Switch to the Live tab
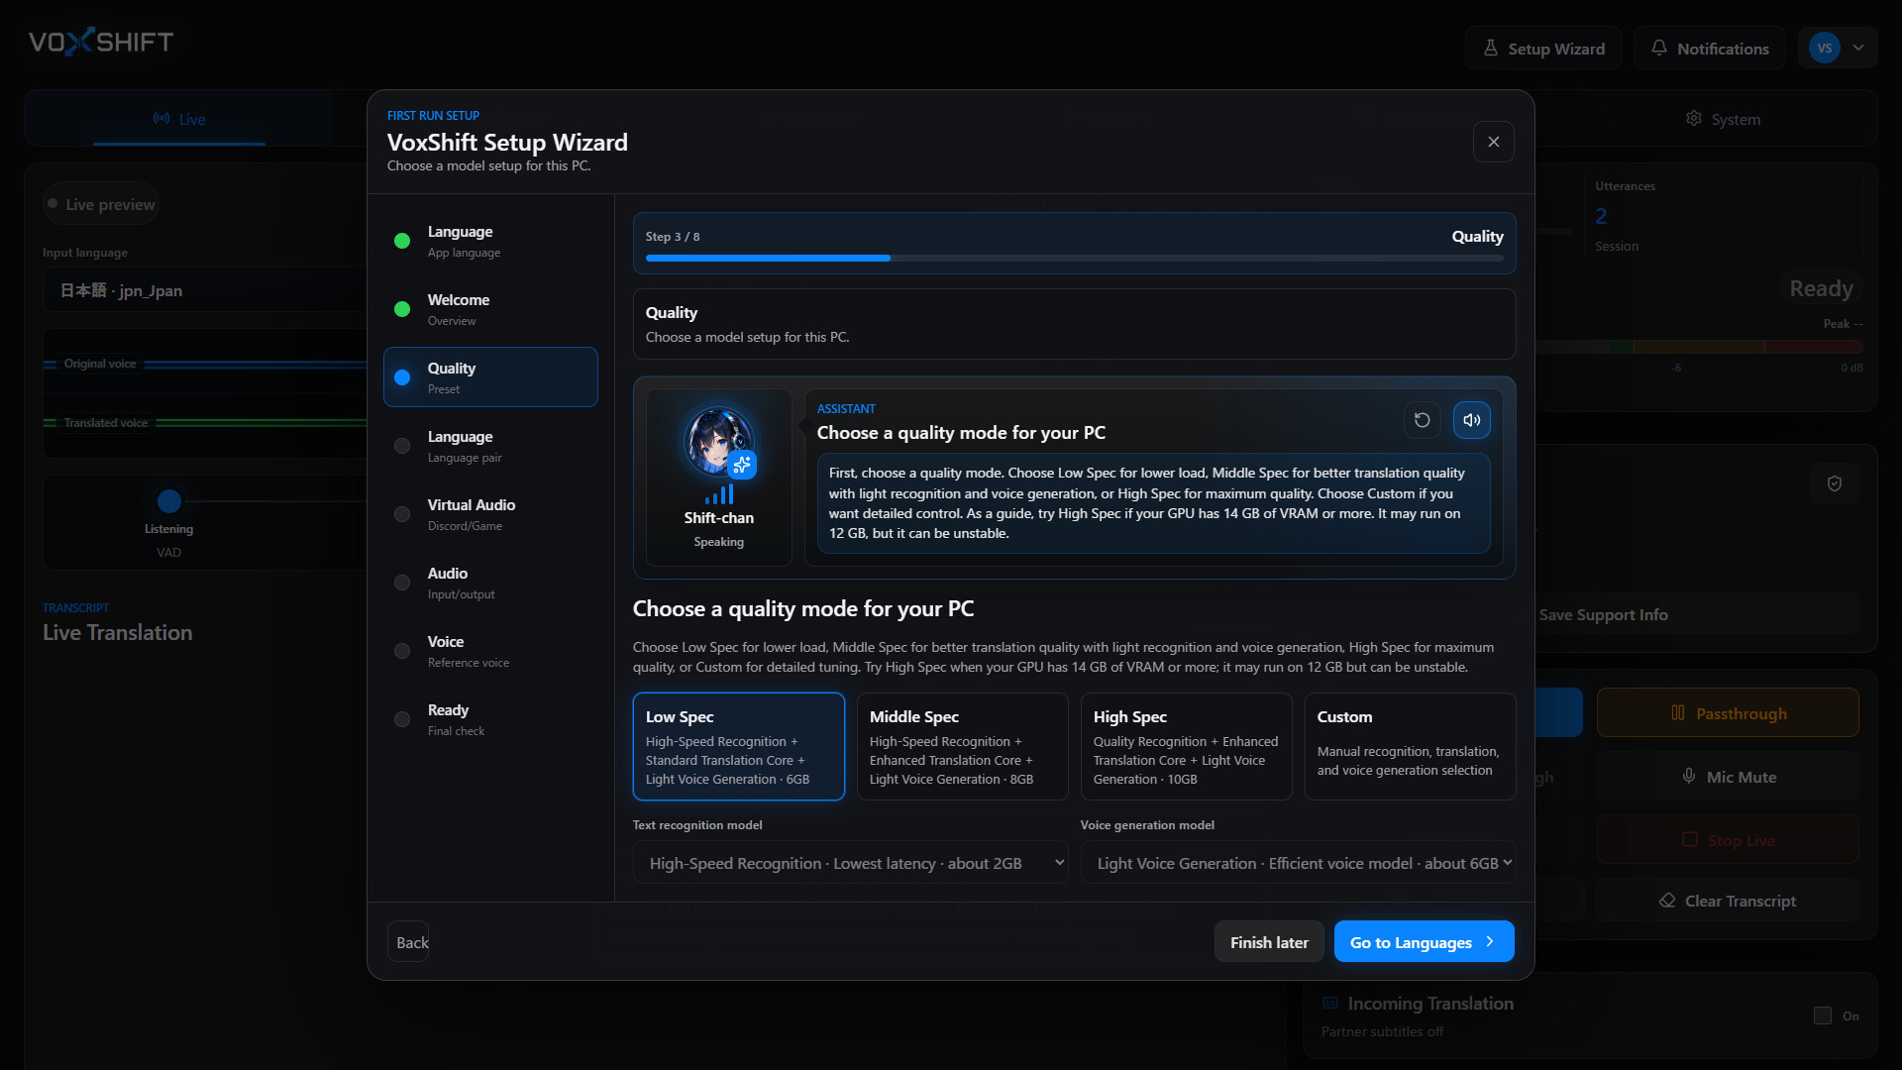 click(179, 119)
